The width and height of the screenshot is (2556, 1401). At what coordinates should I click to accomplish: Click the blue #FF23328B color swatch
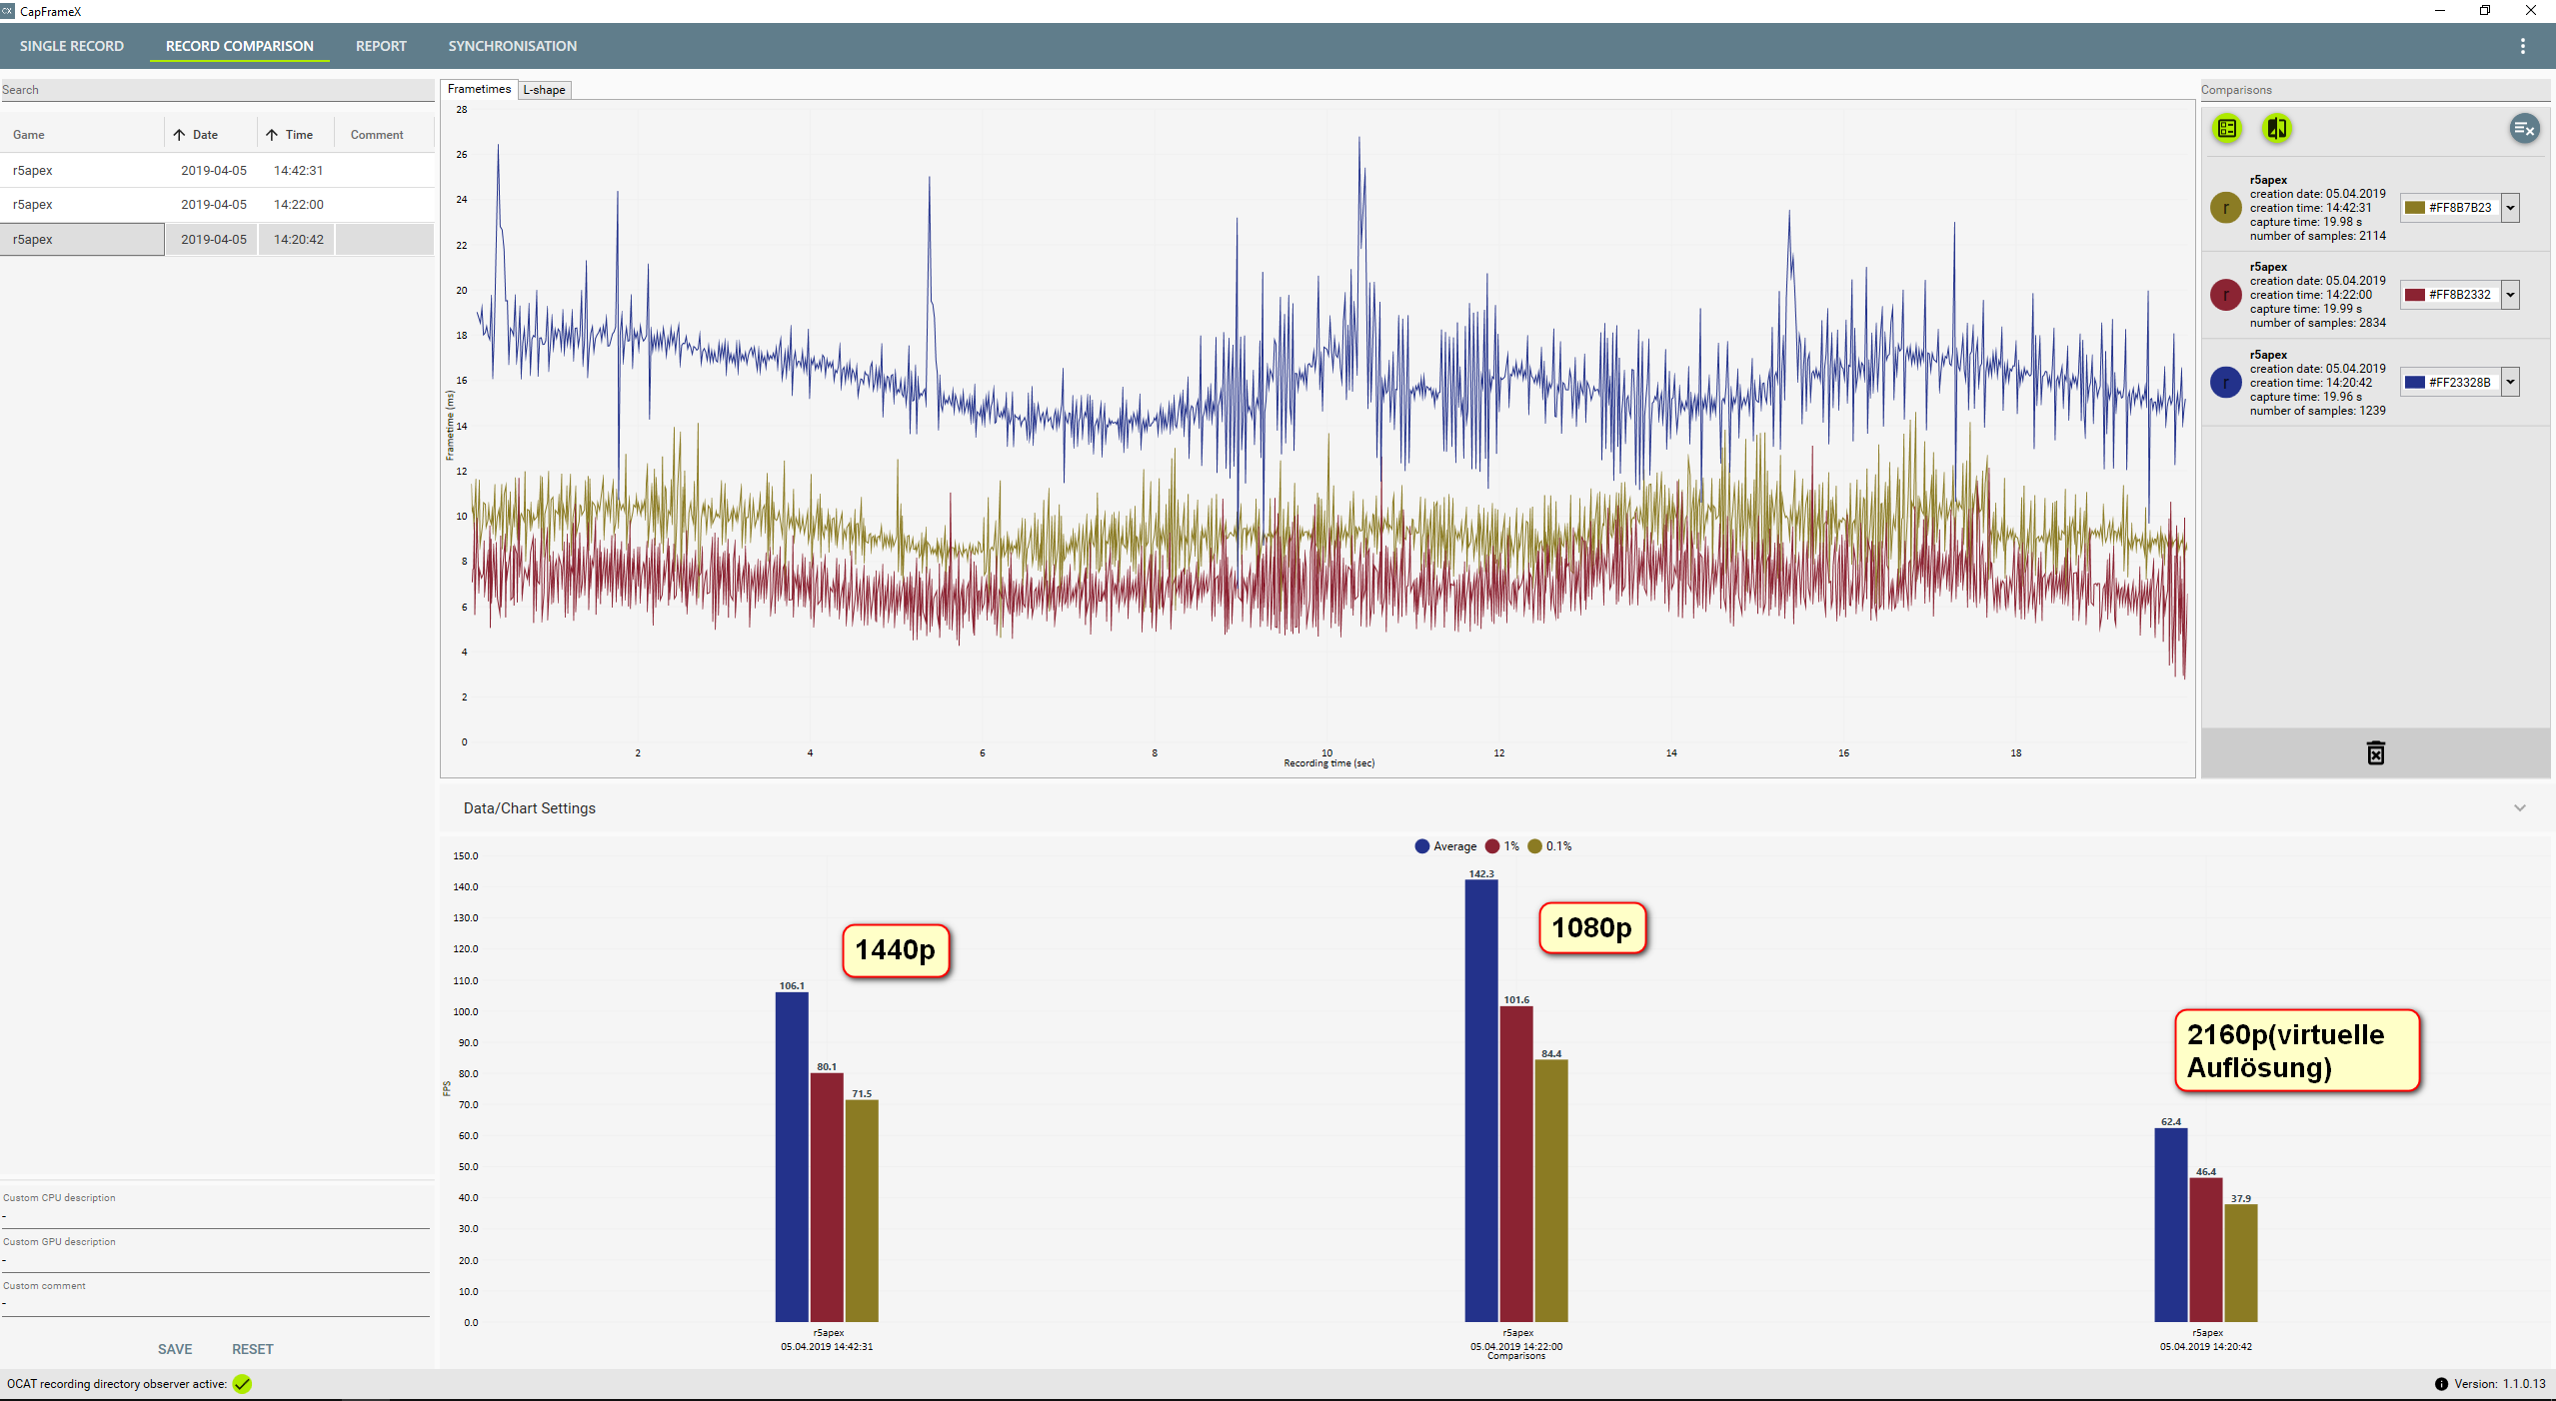coord(2415,383)
